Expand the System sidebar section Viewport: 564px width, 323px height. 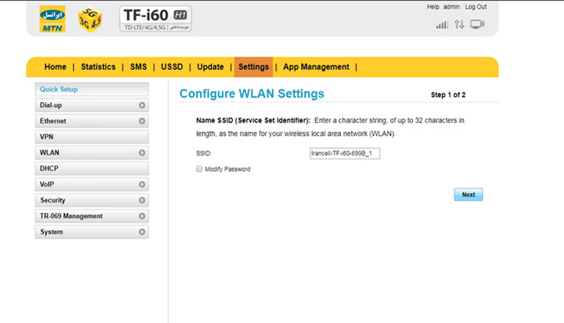92,232
